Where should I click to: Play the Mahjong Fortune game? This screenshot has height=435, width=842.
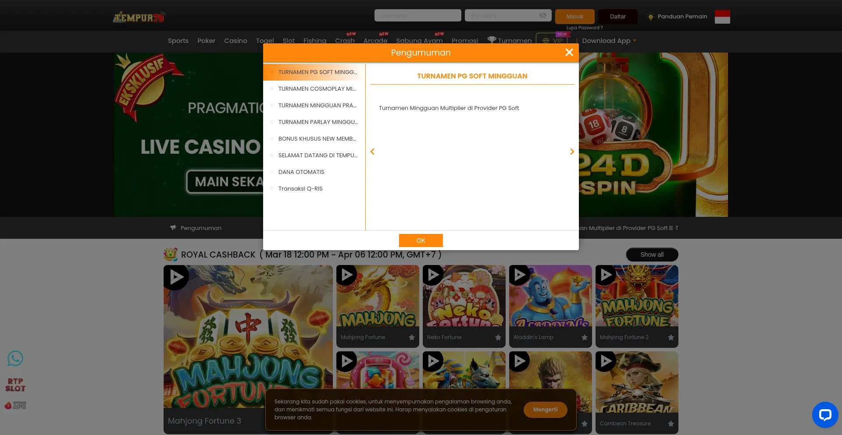[347, 275]
